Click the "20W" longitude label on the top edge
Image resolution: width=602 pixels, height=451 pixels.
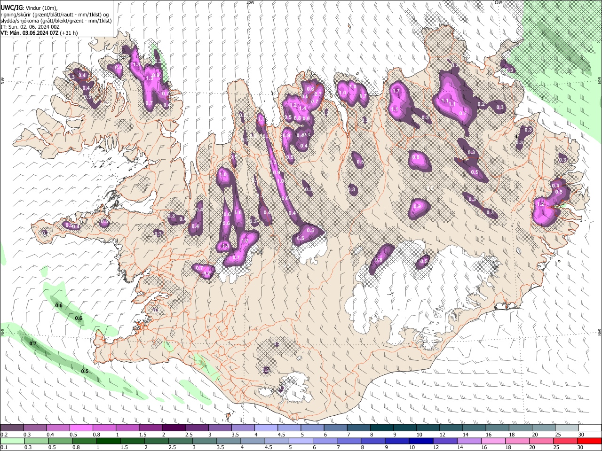tap(250, 2)
